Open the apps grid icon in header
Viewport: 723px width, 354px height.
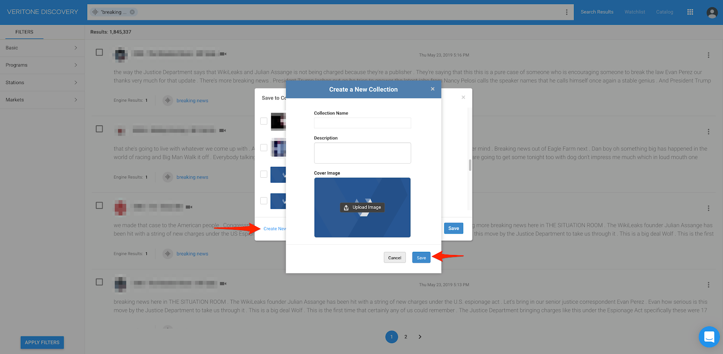(690, 12)
